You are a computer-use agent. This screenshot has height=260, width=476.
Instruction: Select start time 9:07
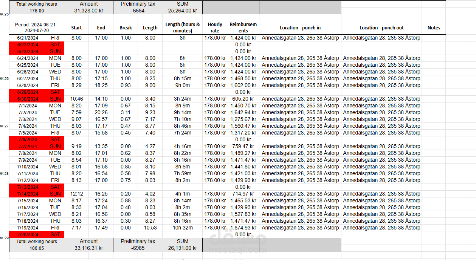[76, 119]
